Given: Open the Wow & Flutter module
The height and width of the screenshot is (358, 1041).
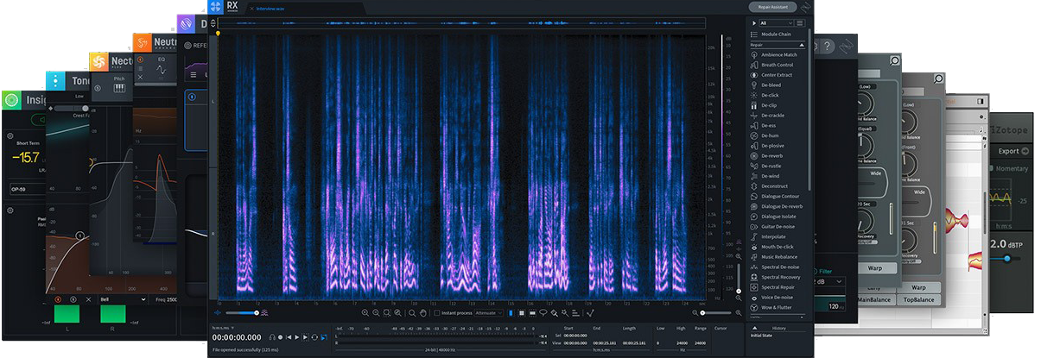Looking at the screenshot, I should pos(777,307).
